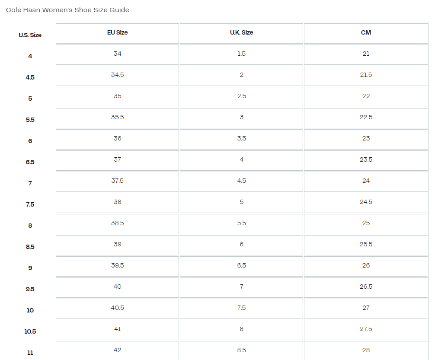The width and height of the screenshot is (438, 360).
Task: Select the EU size 39.5 cell
Action: point(117,266)
